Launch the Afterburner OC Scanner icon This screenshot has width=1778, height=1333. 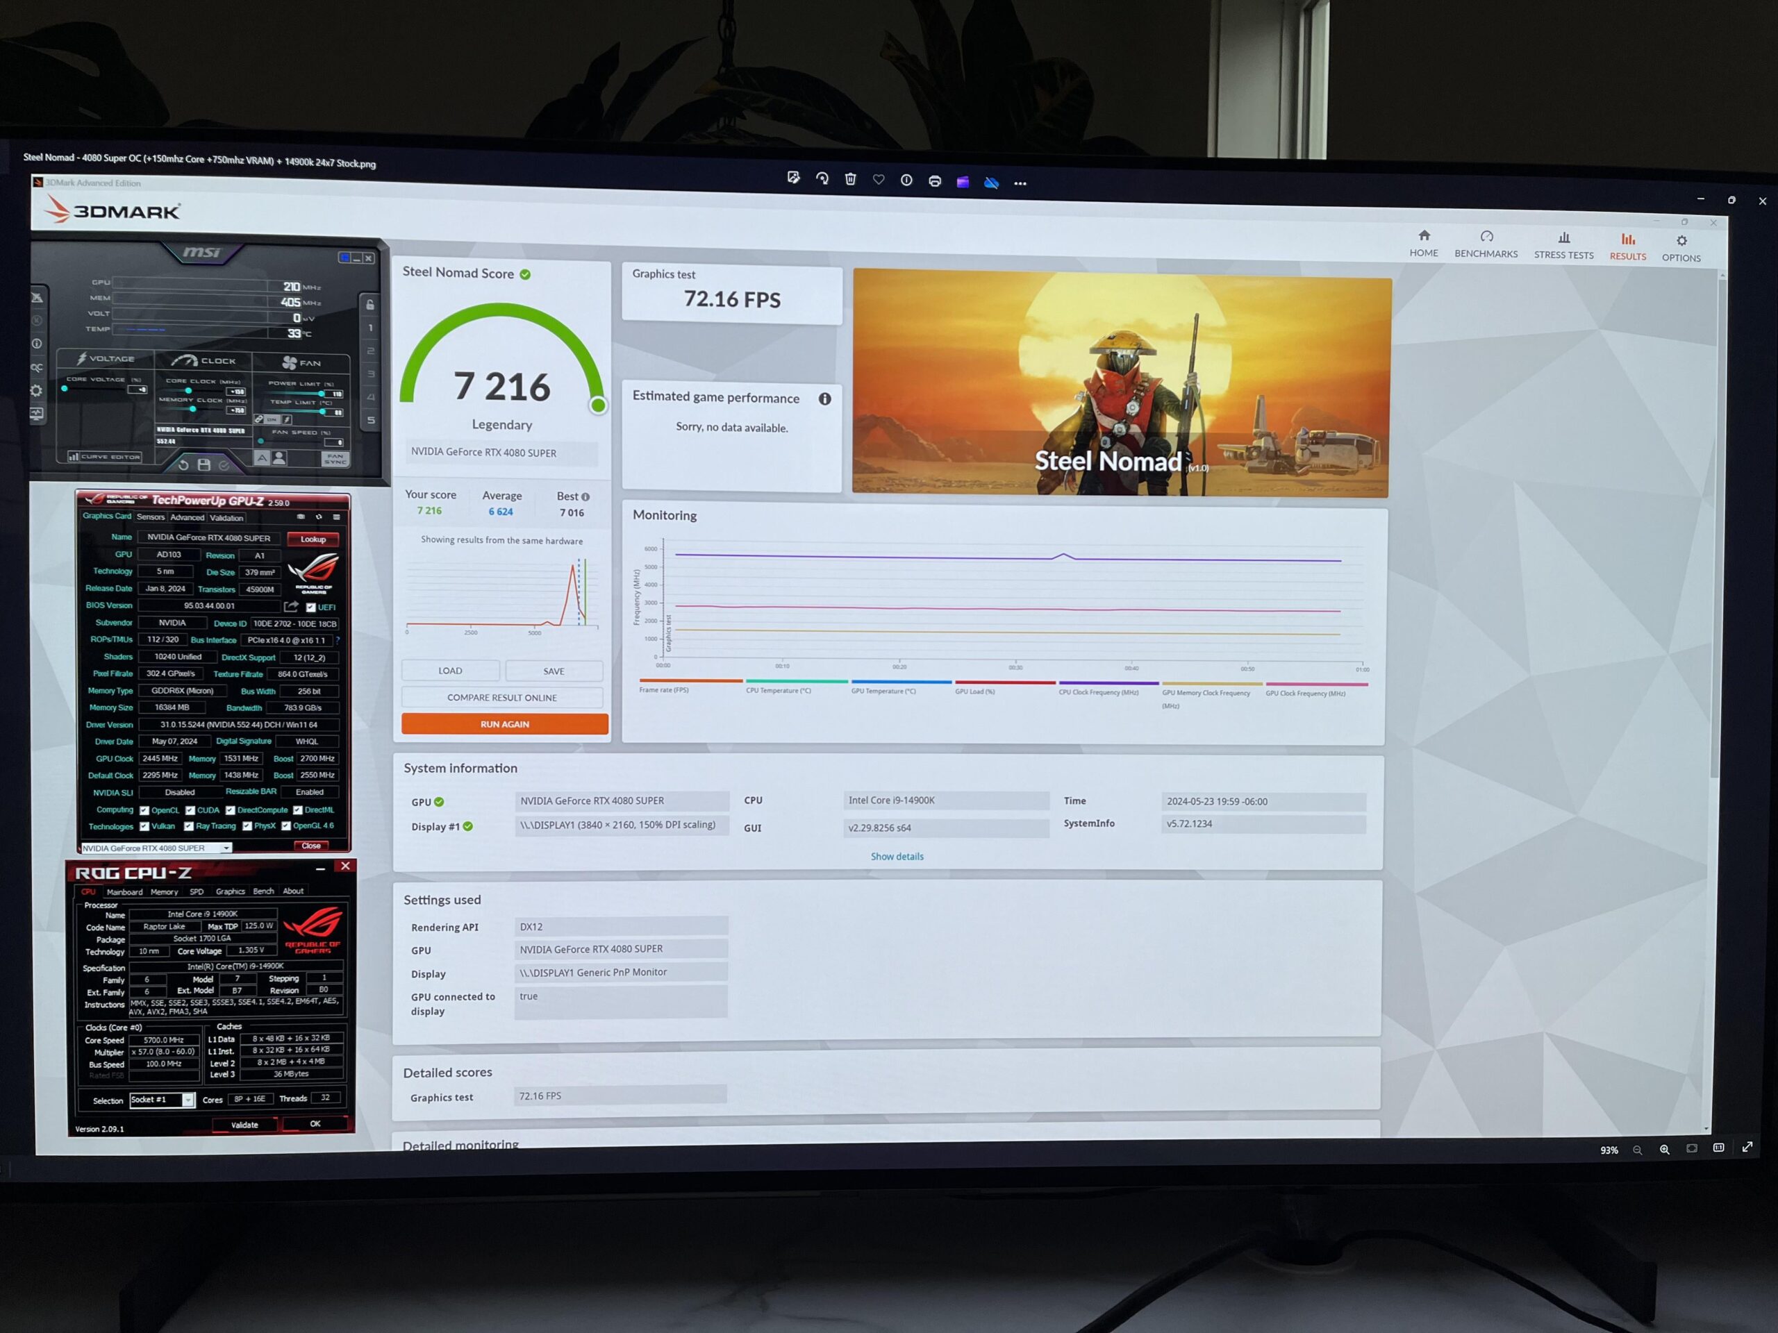37,367
